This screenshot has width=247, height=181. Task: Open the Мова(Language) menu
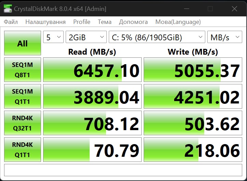178,22
